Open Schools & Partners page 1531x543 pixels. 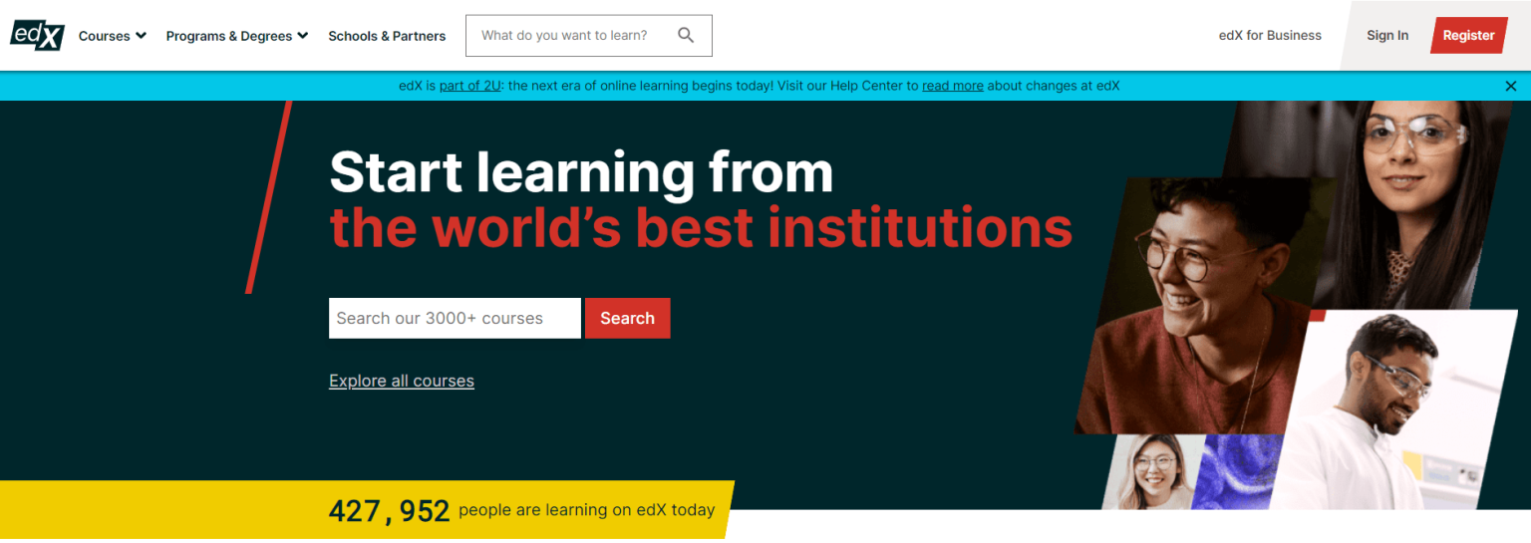[x=387, y=36]
